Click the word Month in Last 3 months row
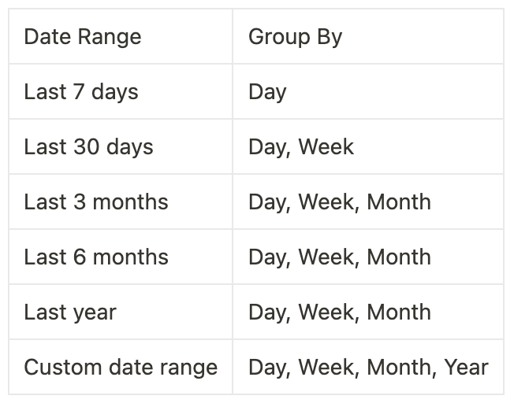Viewport: 514px width, 403px height. (x=399, y=202)
